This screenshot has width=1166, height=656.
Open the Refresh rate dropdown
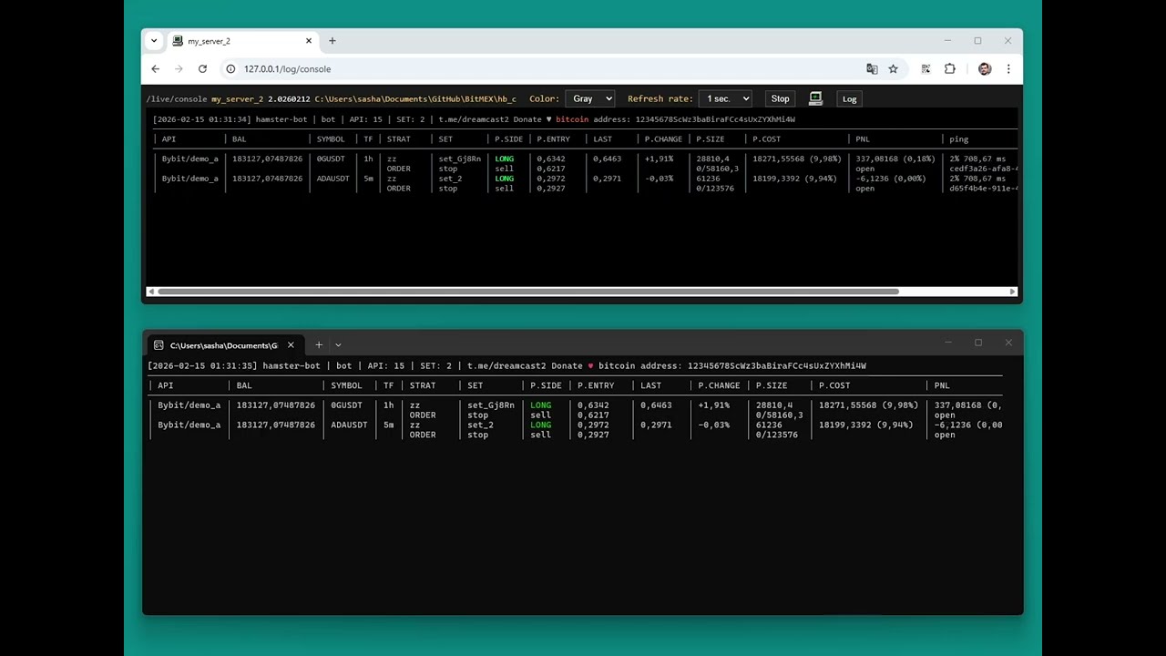pos(726,98)
